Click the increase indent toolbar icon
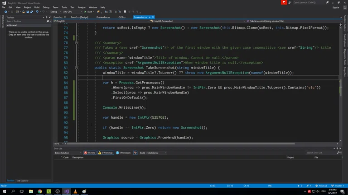 click(x=110, y=12)
